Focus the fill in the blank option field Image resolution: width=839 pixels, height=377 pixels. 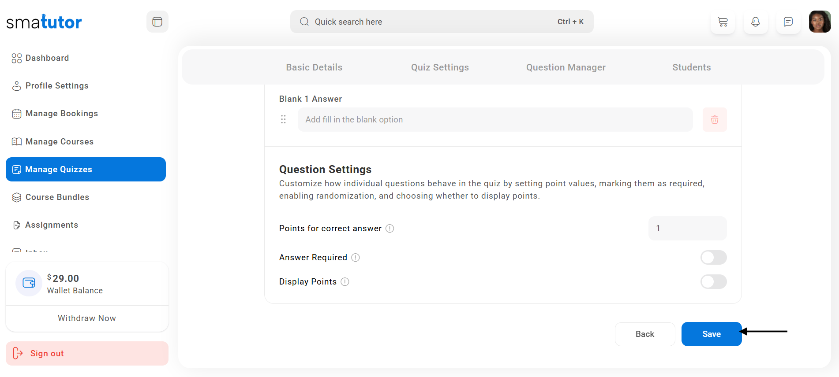(x=495, y=120)
